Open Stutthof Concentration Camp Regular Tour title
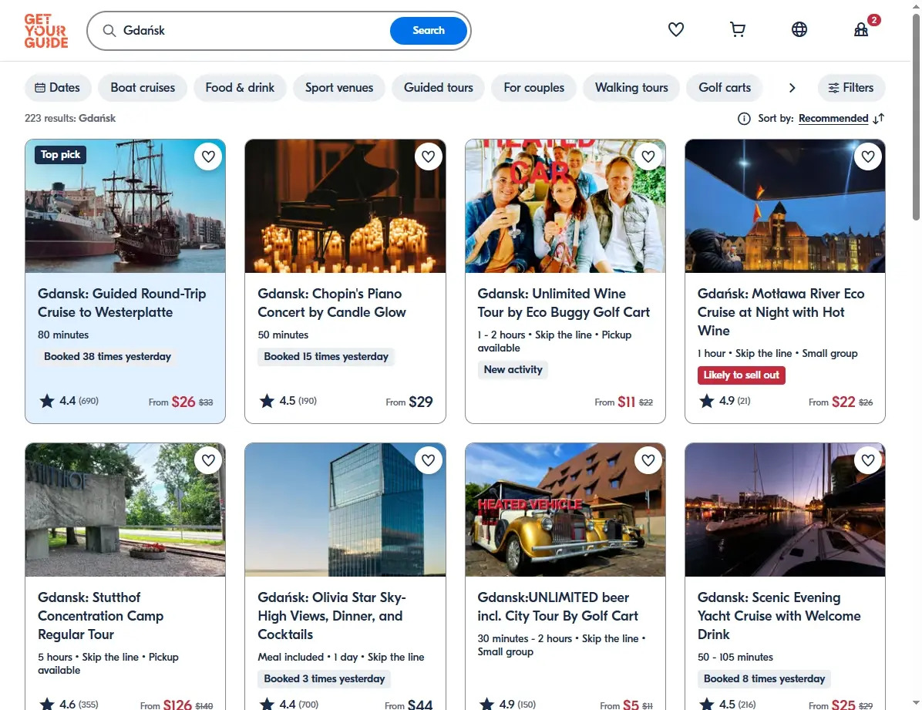 click(x=100, y=616)
